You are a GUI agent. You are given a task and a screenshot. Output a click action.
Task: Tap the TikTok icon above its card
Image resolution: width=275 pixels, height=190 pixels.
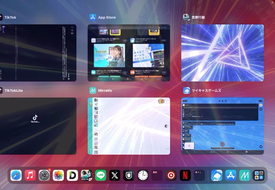pos(1,17)
